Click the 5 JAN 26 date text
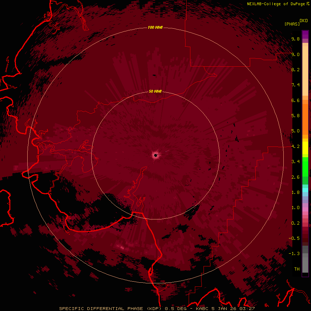The width and height of the screenshot is (311, 311). (x=224, y=309)
